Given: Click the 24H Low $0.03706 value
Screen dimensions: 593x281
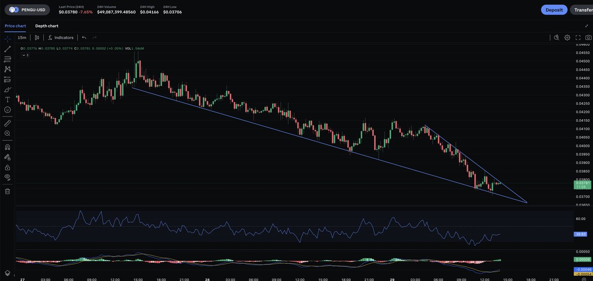Looking at the screenshot, I should point(172,12).
